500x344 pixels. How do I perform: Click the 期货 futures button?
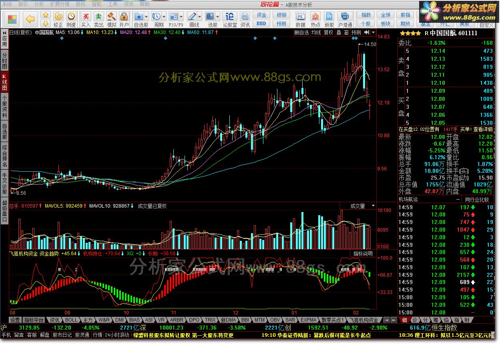click(405, 24)
